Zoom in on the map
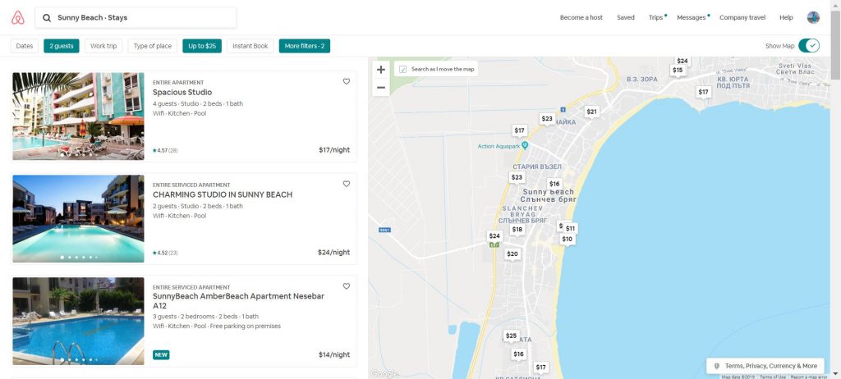Image resolution: width=841 pixels, height=379 pixels. click(x=381, y=70)
